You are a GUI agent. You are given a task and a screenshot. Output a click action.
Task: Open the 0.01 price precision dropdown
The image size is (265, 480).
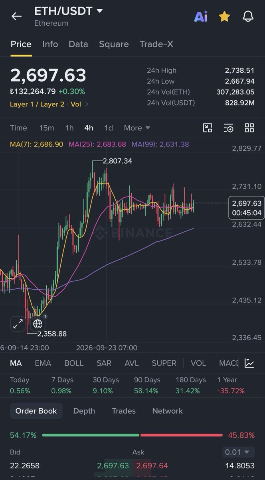[239, 452]
